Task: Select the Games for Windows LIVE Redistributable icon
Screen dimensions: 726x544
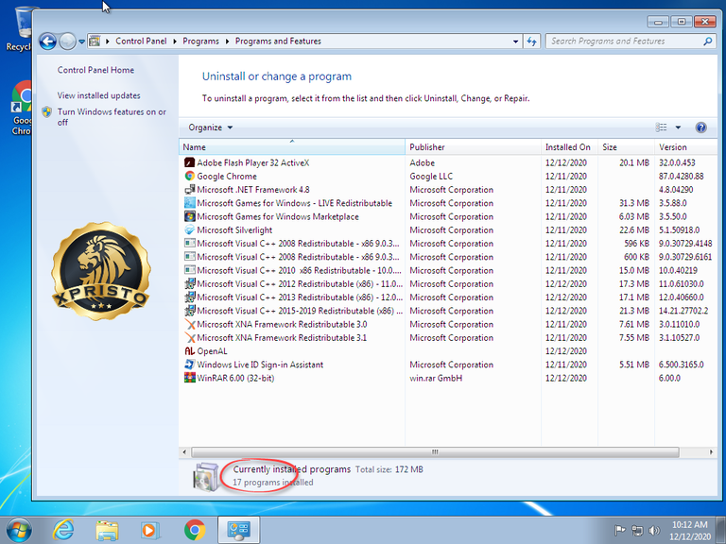Action: [x=189, y=203]
